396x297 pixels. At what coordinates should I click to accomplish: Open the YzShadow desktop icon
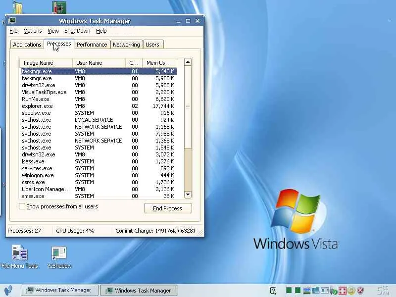click(x=59, y=257)
